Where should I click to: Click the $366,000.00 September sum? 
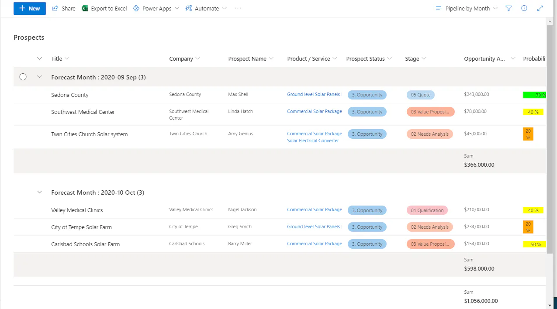[x=479, y=165]
